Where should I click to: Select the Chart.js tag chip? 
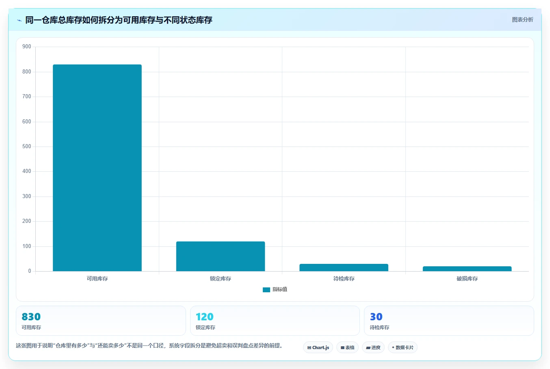[x=318, y=347]
